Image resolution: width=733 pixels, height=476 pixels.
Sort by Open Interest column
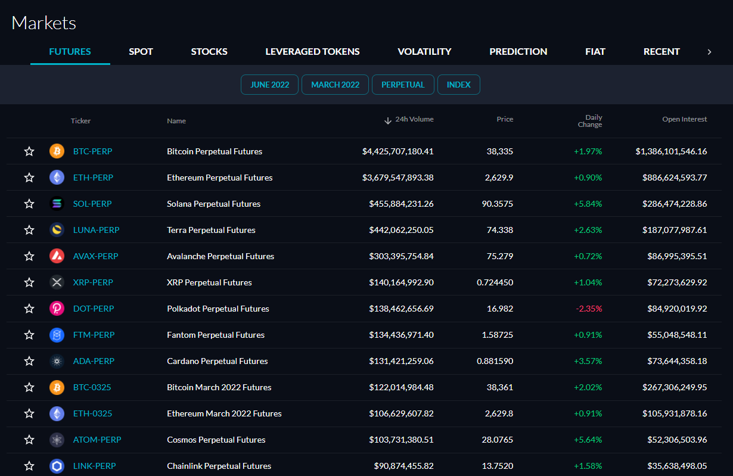pyautogui.click(x=685, y=119)
